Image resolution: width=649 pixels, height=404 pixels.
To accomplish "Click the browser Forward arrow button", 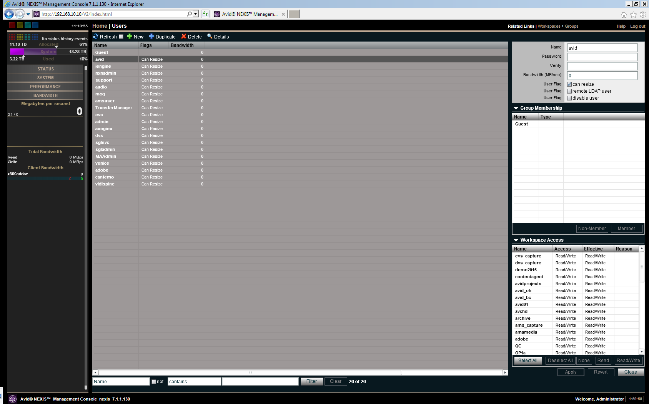I will [x=20, y=14].
